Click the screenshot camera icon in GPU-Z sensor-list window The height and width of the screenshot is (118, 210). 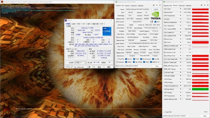201,5
